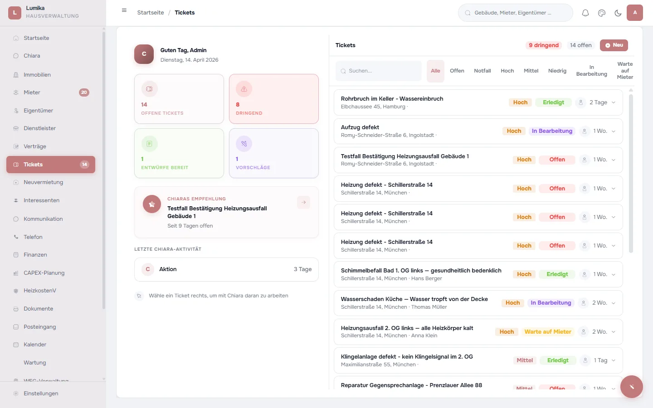The width and height of the screenshot is (653, 408).
Task: Click the hamburger menu icon
Action: click(x=124, y=10)
